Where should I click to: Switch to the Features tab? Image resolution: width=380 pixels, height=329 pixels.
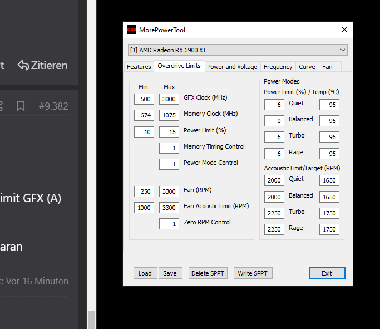pos(139,67)
